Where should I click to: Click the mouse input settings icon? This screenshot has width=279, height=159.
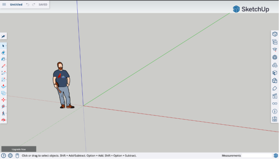(17, 156)
